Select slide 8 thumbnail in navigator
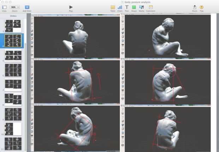This screenshot has height=152, width=219. point(13,100)
